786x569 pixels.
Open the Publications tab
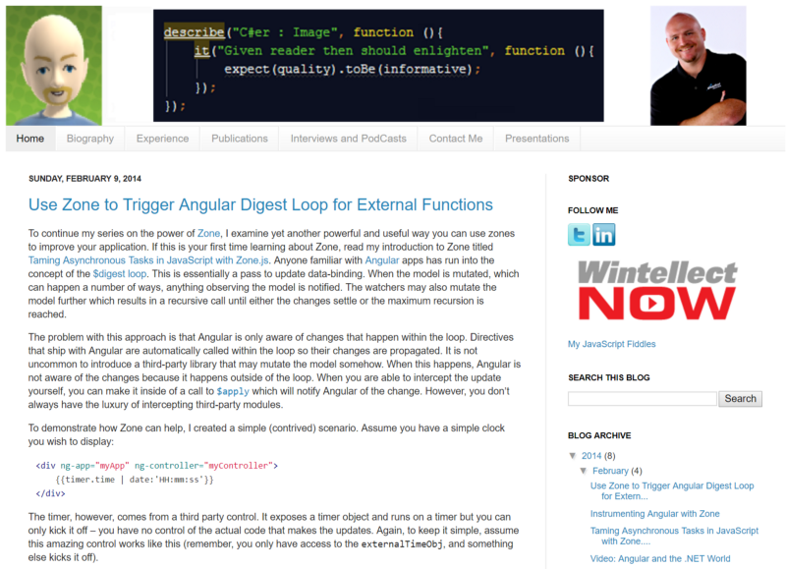tap(239, 138)
